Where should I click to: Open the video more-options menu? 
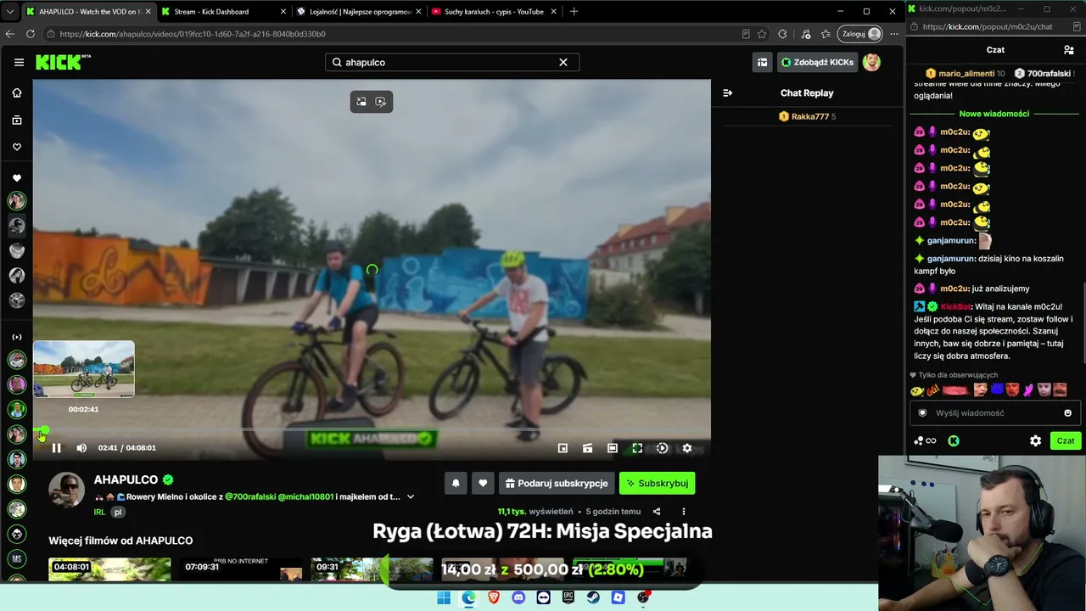[x=684, y=512]
